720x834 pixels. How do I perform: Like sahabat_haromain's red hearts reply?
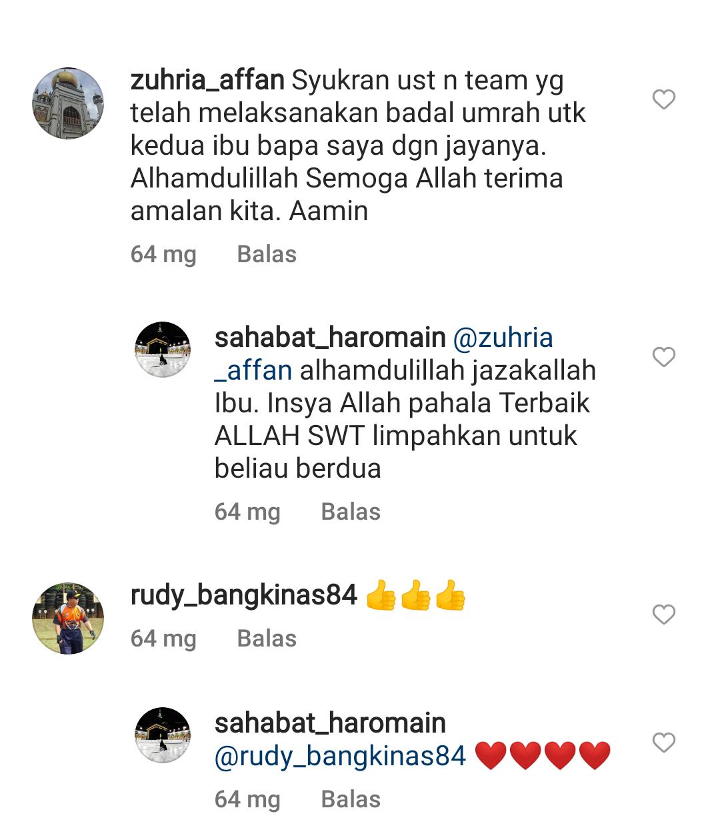tap(663, 742)
